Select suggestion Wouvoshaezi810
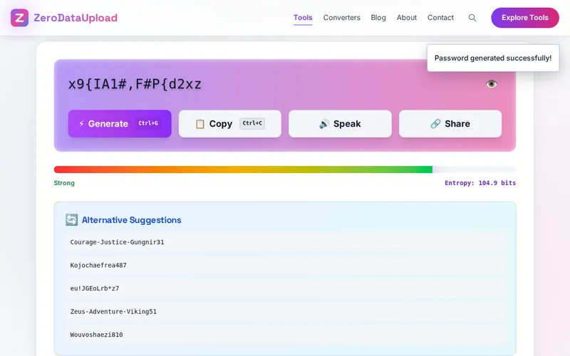Viewport: 570px width, 356px height. tap(285, 335)
